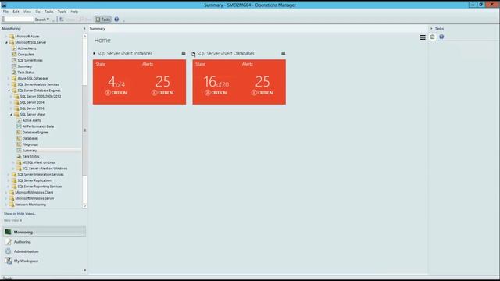Open the Edit menu
The height and width of the screenshot is (281, 500).
pos(16,12)
